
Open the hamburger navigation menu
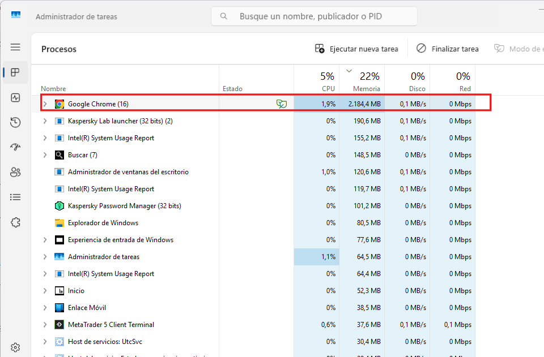(x=15, y=47)
